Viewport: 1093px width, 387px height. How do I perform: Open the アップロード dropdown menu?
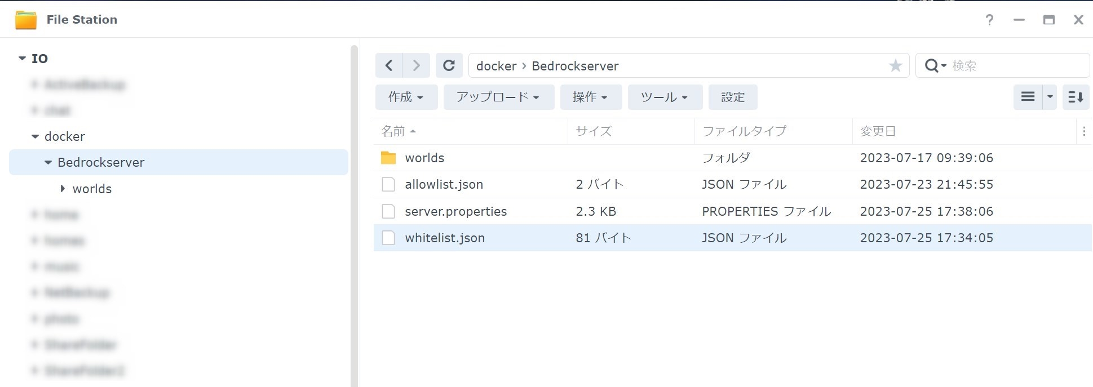tap(498, 97)
